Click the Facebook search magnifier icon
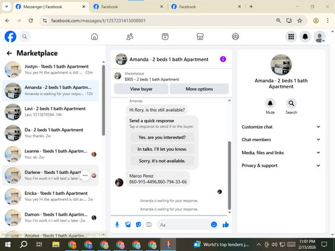The width and height of the screenshot is (335, 251). pos(25,37)
